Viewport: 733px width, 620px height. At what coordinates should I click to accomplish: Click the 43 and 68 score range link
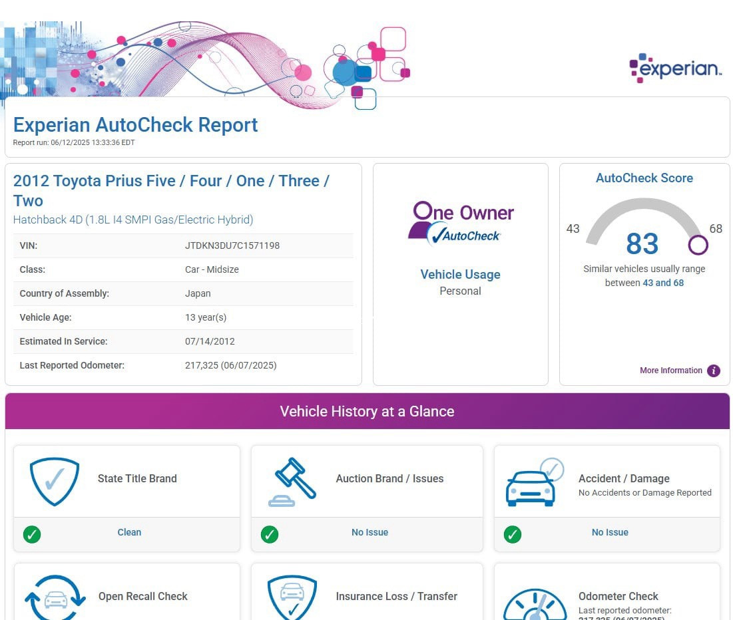pyautogui.click(x=663, y=283)
